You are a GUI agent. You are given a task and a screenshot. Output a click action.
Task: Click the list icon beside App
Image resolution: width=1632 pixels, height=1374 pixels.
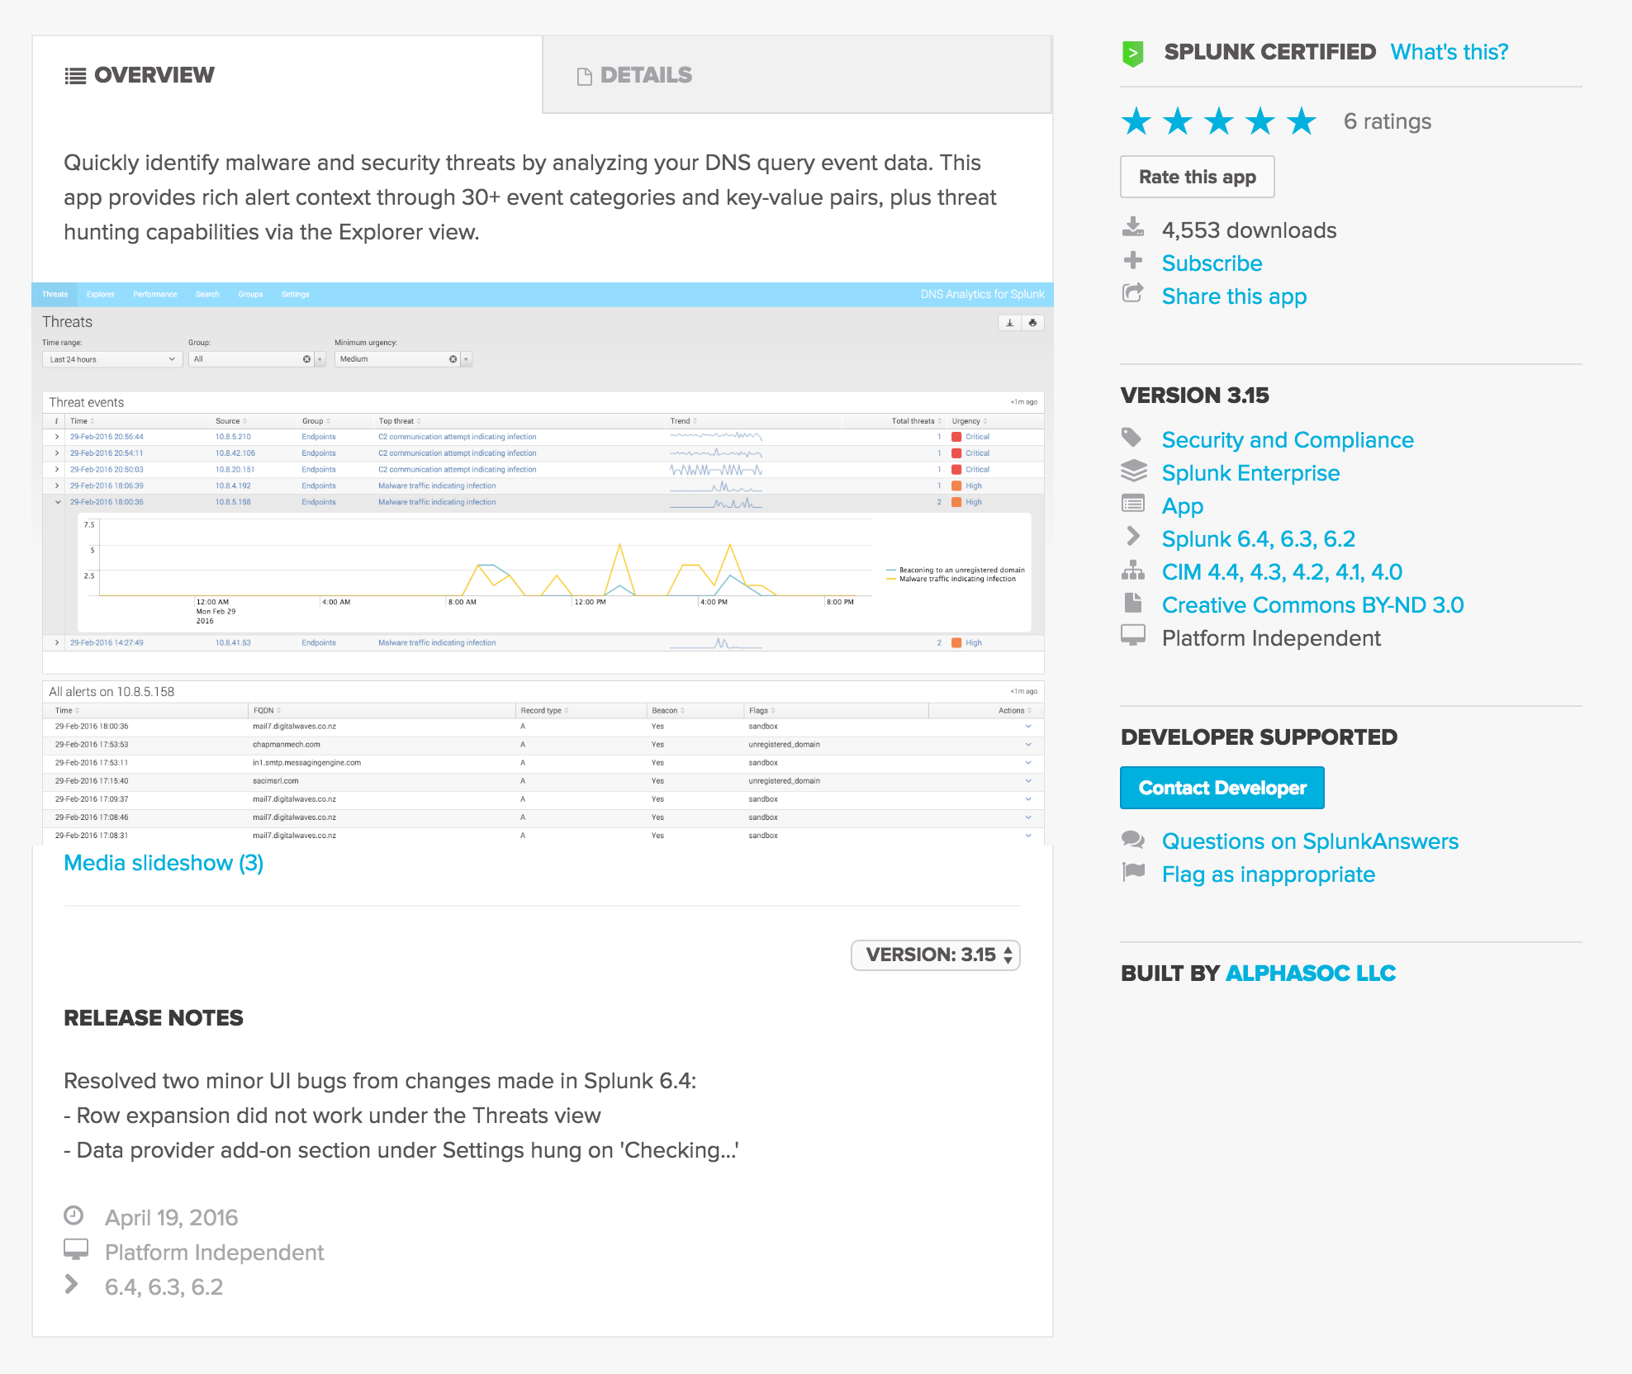click(1133, 504)
